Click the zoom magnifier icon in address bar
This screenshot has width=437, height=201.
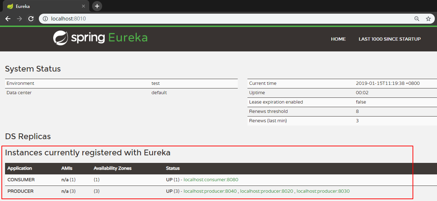click(417, 19)
